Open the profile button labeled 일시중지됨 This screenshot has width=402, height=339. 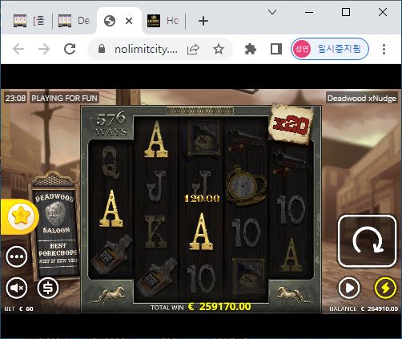point(330,49)
